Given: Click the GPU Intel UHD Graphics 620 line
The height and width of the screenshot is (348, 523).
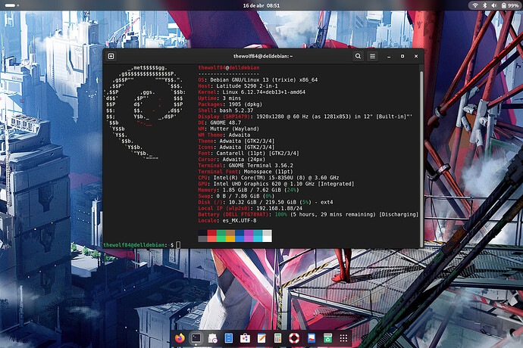Looking at the screenshot, I should [276, 184].
